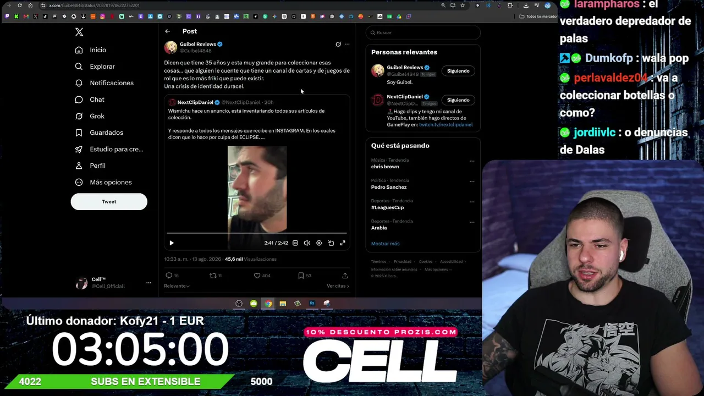Viewport: 704px width, 396px height.
Task: Open the twitch.tv/nextclipdaniel link
Action: (x=446, y=125)
